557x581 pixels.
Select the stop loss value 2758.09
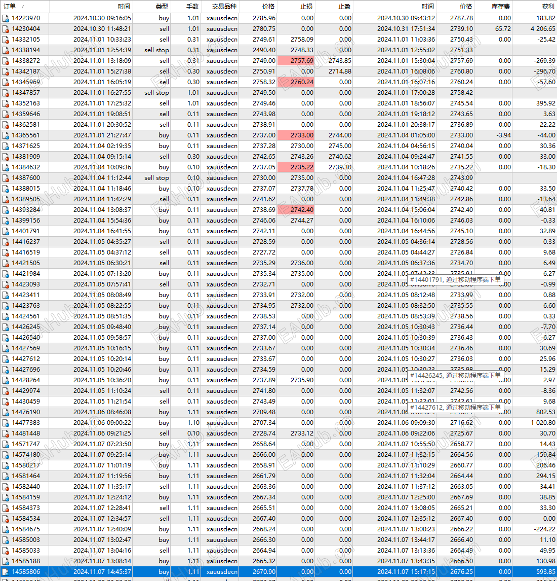click(x=302, y=40)
